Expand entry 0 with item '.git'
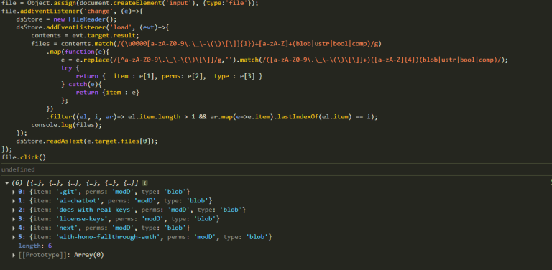The image size is (552, 270). [x=14, y=192]
